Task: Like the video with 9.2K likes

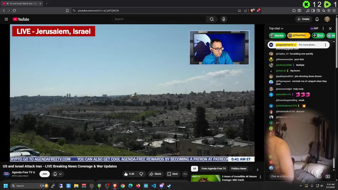Action: click(129, 174)
